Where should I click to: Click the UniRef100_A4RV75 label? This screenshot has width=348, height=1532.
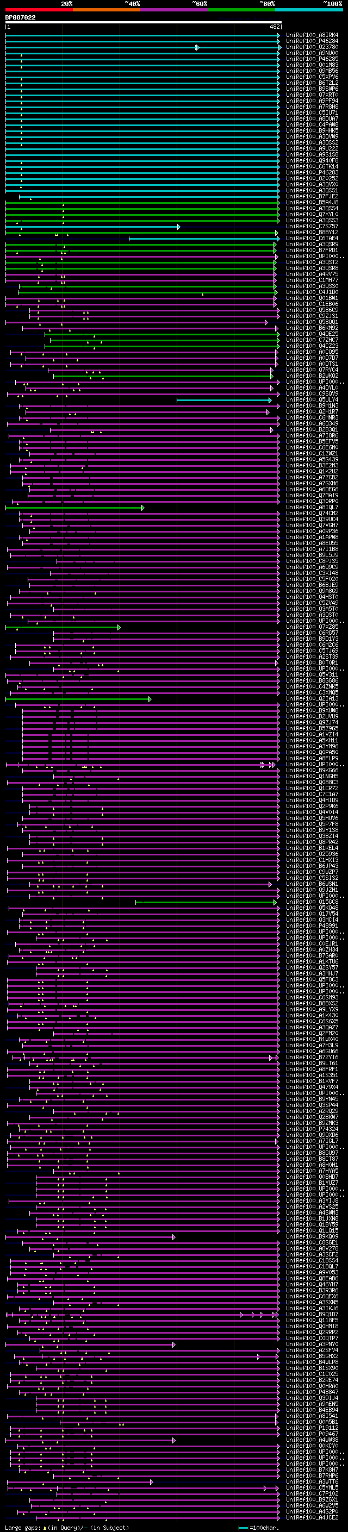pos(312,274)
